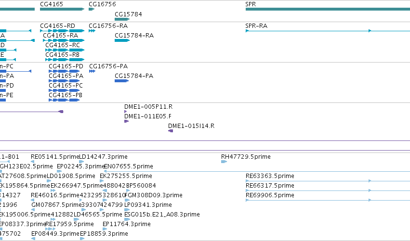Click EST RE66317.5prime
Viewport: 410px width, 241px height.
(270, 186)
